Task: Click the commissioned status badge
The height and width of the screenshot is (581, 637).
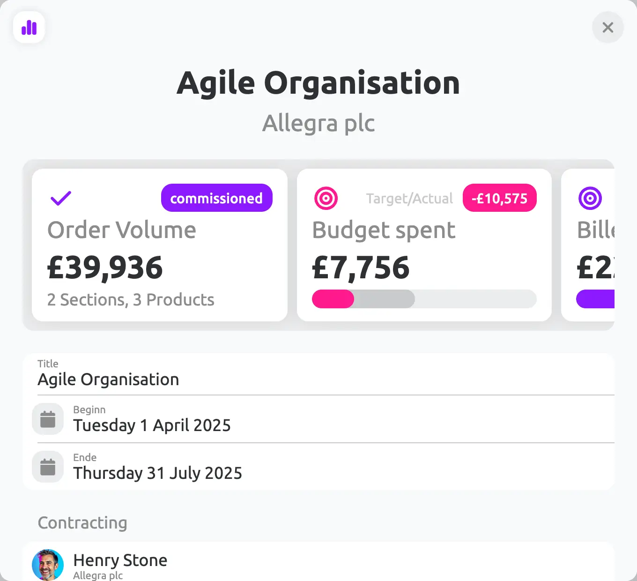Action: point(216,198)
